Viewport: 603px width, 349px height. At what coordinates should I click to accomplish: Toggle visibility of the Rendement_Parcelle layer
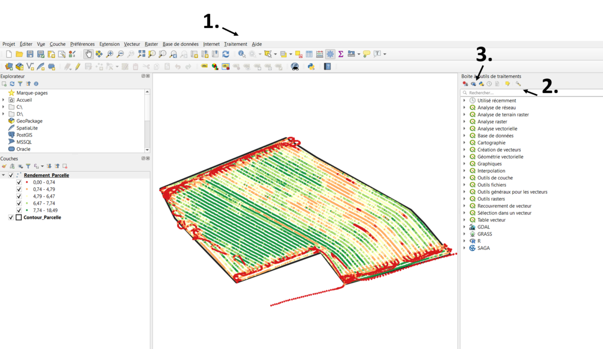(11, 175)
